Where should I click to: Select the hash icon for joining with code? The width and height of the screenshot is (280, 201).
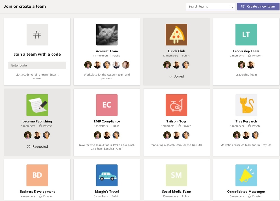pos(37,35)
